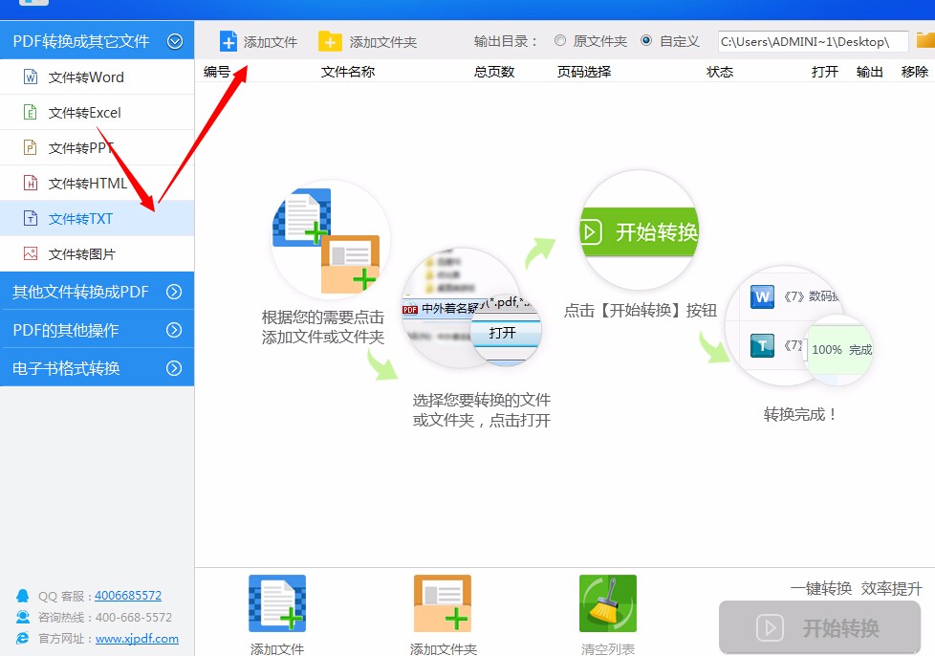Click the 一键转换 效率提升 slogan text

[x=857, y=589]
